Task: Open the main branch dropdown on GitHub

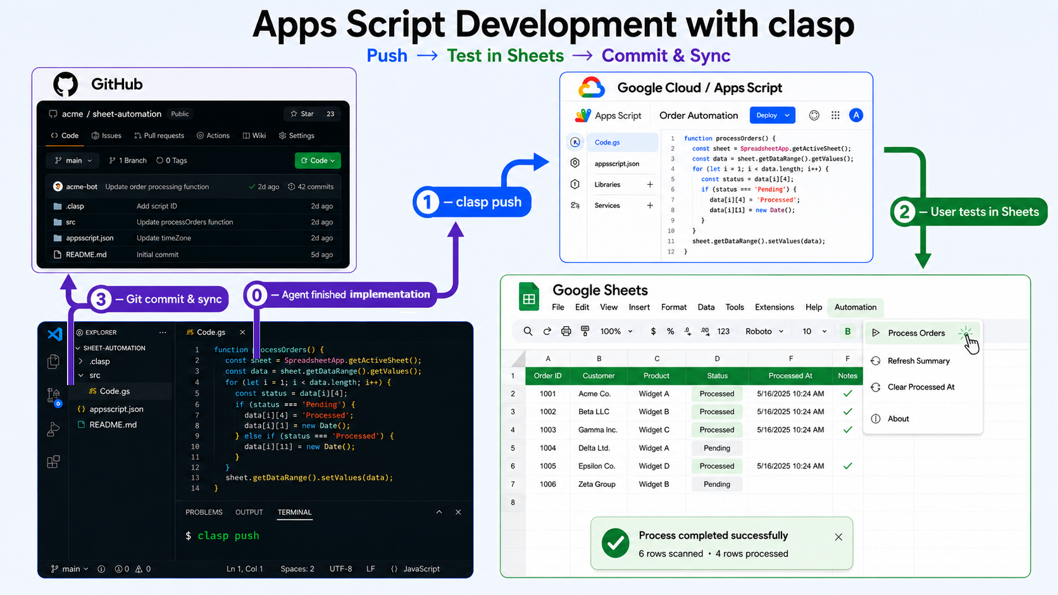Action: coord(73,161)
